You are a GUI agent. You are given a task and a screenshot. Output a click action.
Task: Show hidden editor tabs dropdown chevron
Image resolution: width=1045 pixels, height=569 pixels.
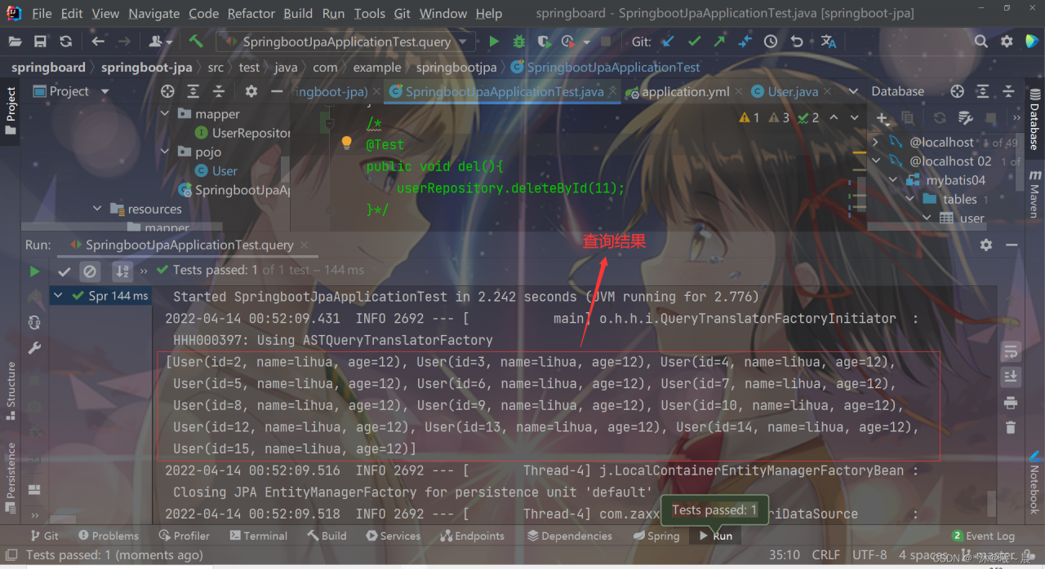(x=854, y=91)
